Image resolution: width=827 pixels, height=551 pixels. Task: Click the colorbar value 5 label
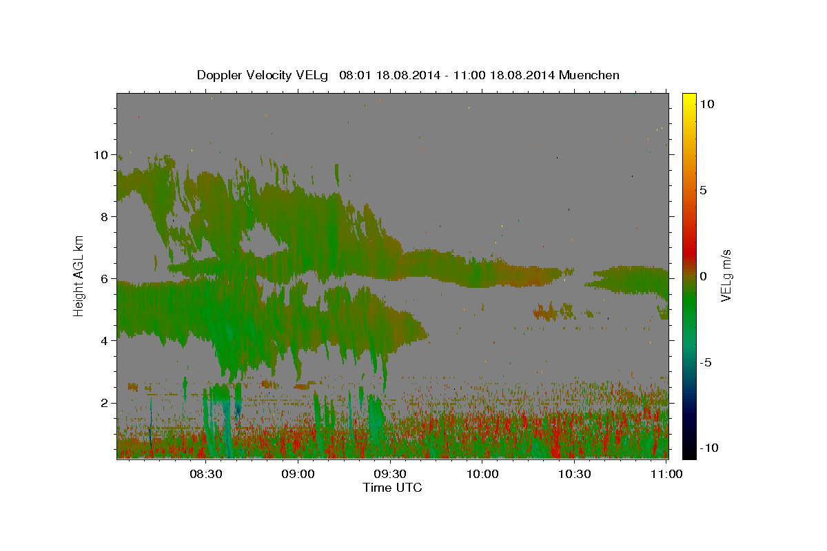tap(703, 190)
